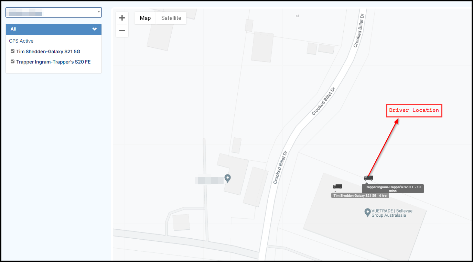
Task: Click the VUETRADE location pin icon
Action: [x=367, y=212]
